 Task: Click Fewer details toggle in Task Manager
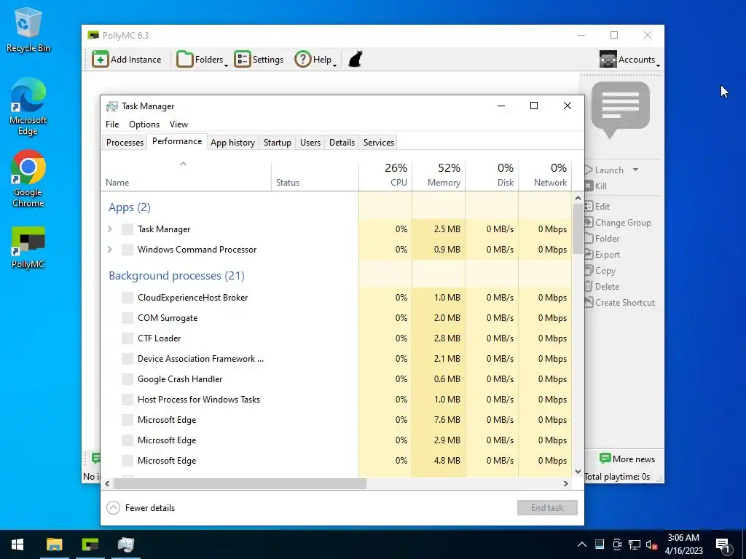tap(141, 508)
